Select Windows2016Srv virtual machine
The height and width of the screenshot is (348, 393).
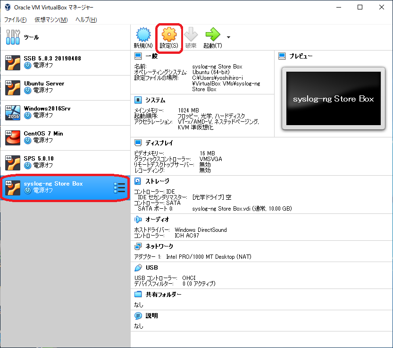pyautogui.click(x=65, y=113)
